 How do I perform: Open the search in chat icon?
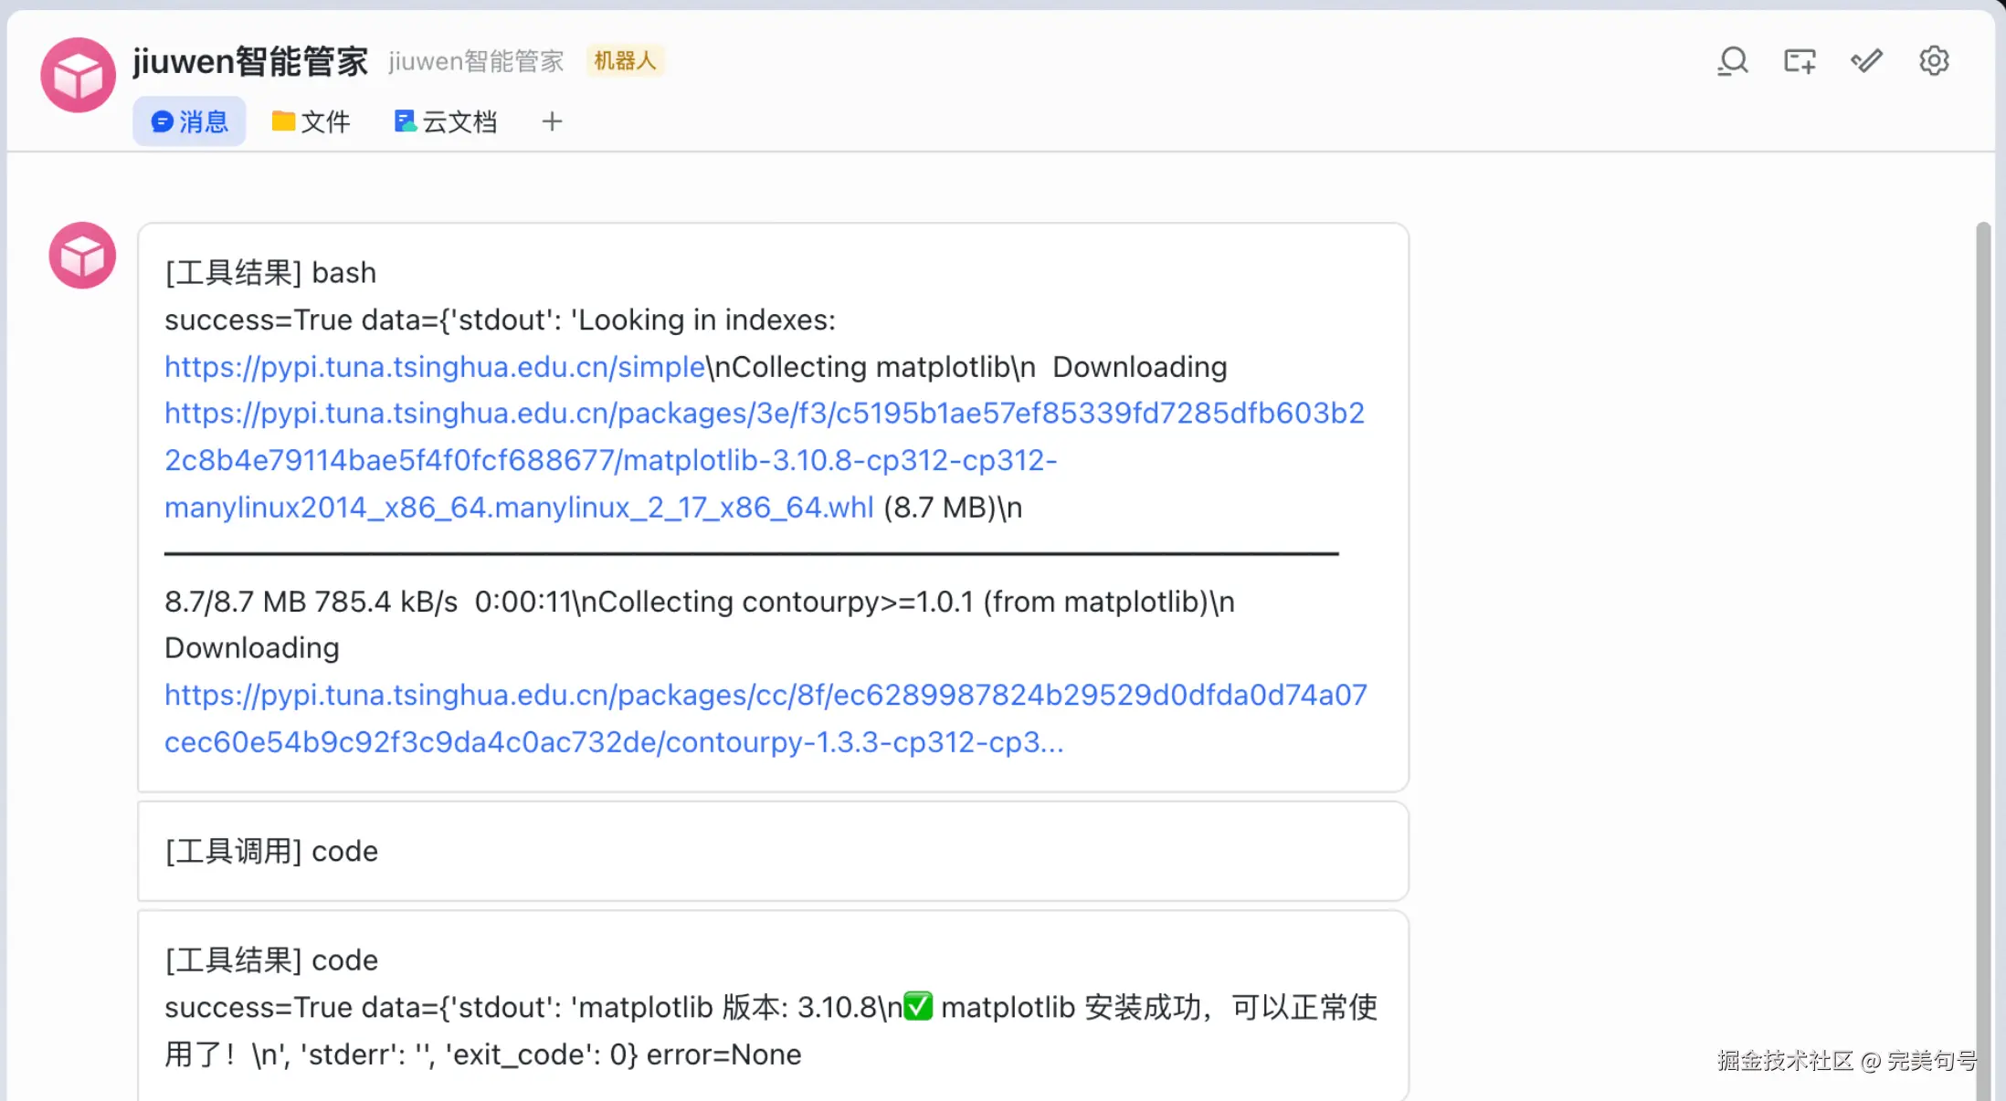tap(1733, 61)
